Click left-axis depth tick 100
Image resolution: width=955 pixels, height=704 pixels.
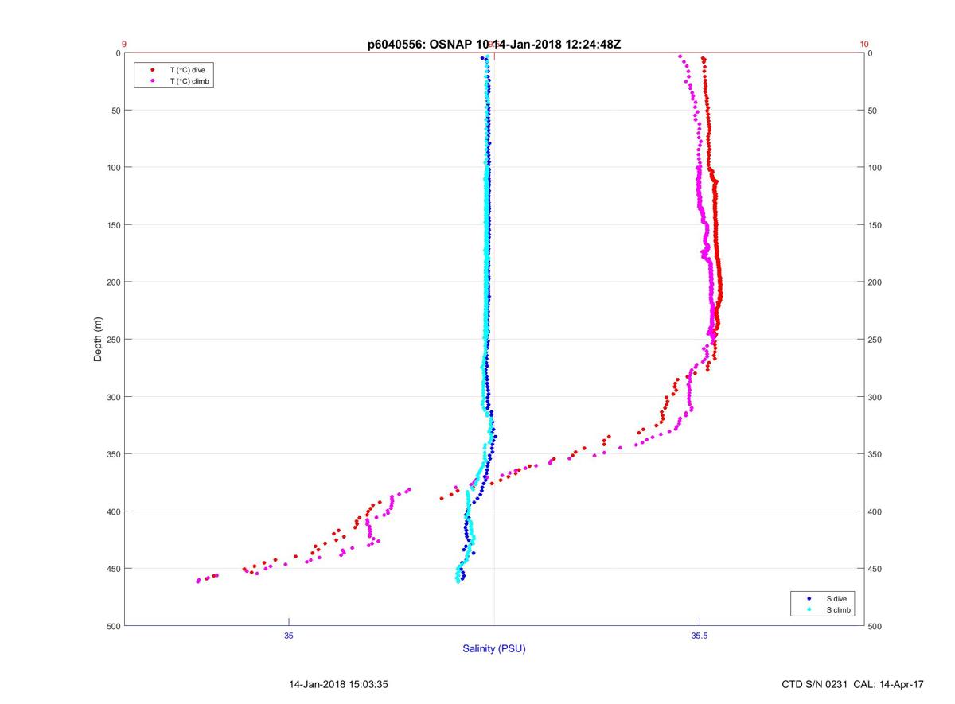(112, 168)
